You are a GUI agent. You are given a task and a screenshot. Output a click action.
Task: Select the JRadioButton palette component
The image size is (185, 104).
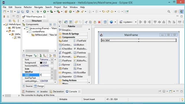pos(80,49)
